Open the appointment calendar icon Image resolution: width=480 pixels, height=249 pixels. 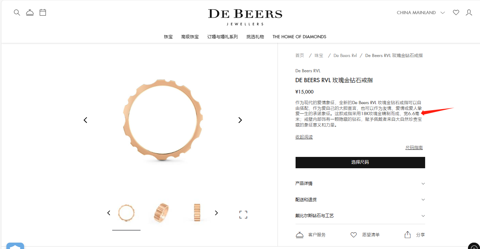pyautogui.click(x=43, y=12)
